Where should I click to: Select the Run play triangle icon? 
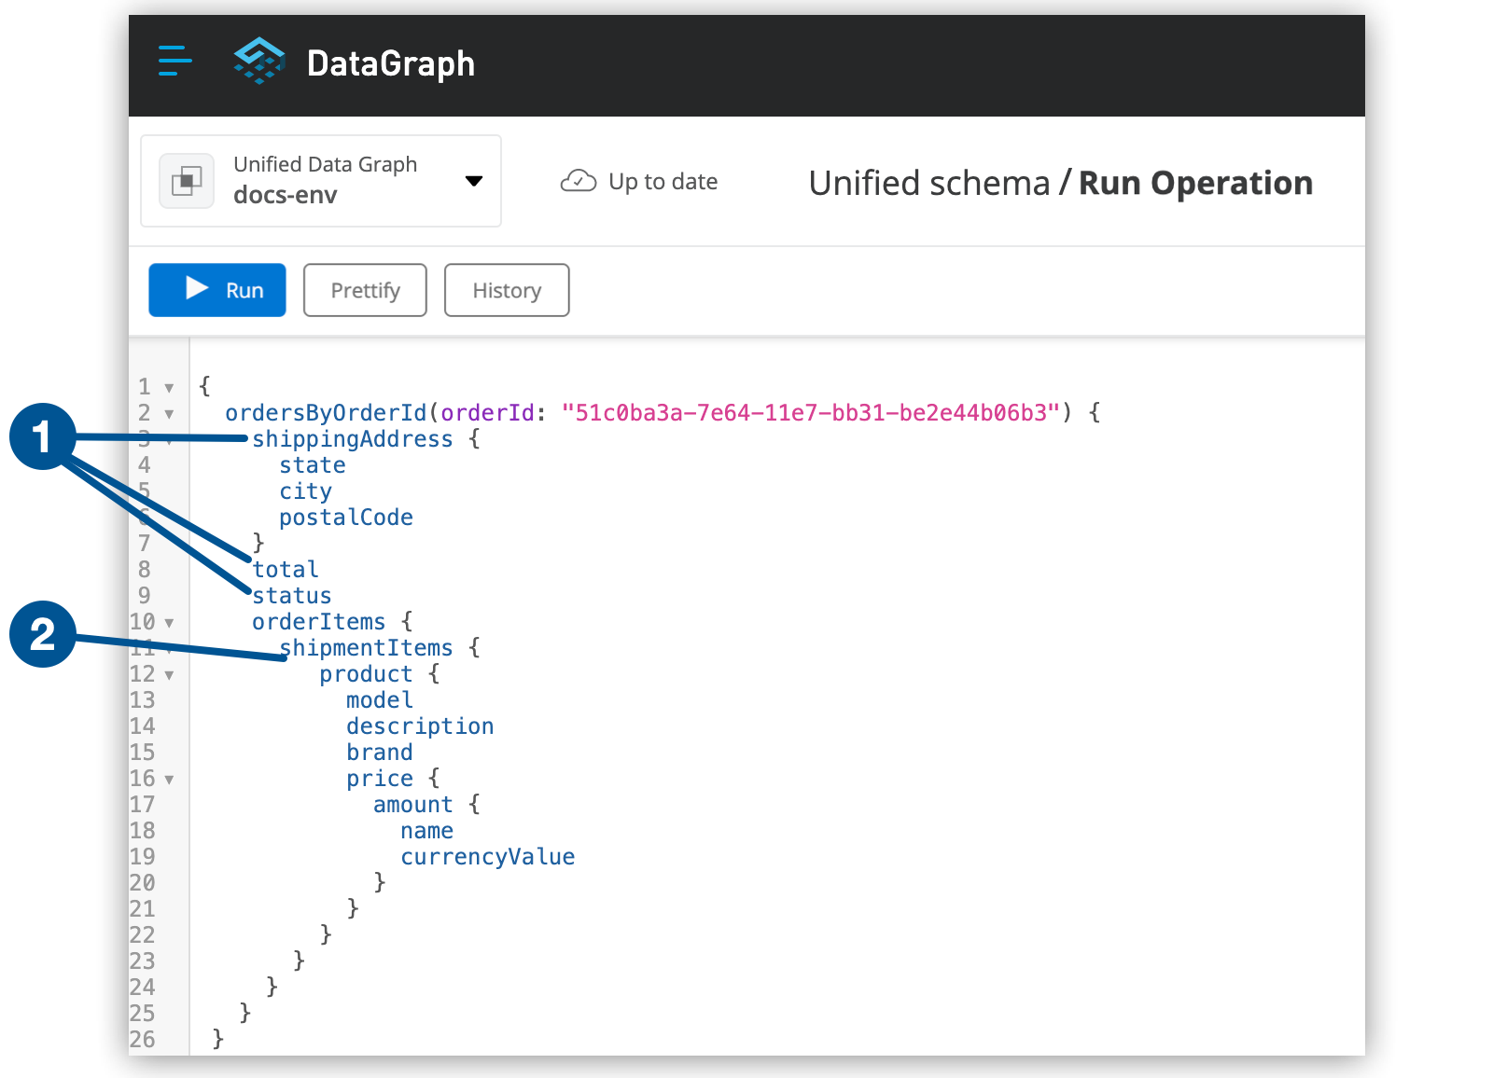196,290
